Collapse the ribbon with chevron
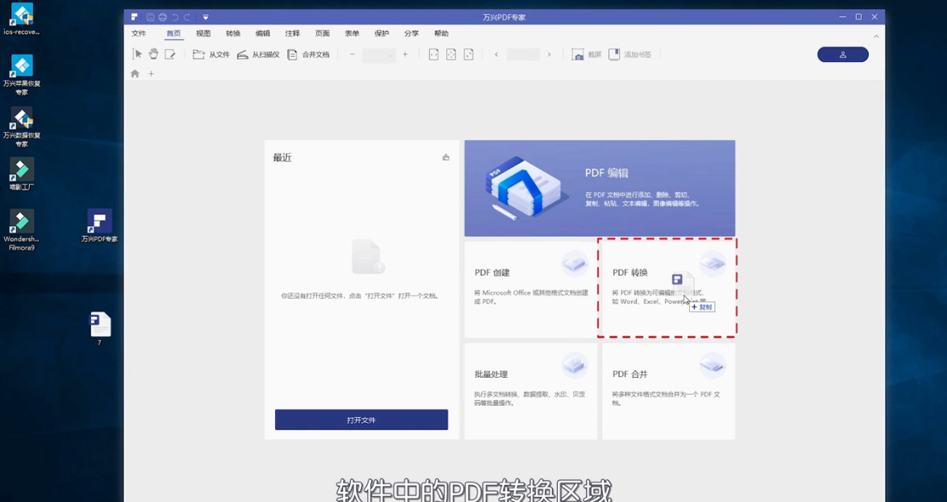This screenshot has width=947, height=502. pyautogui.click(x=875, y=37)
